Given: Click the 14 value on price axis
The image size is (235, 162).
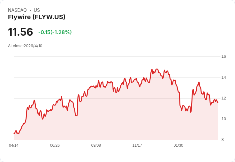Looking at the screenshot, I should pyautogui.click(x=224, y=77).
